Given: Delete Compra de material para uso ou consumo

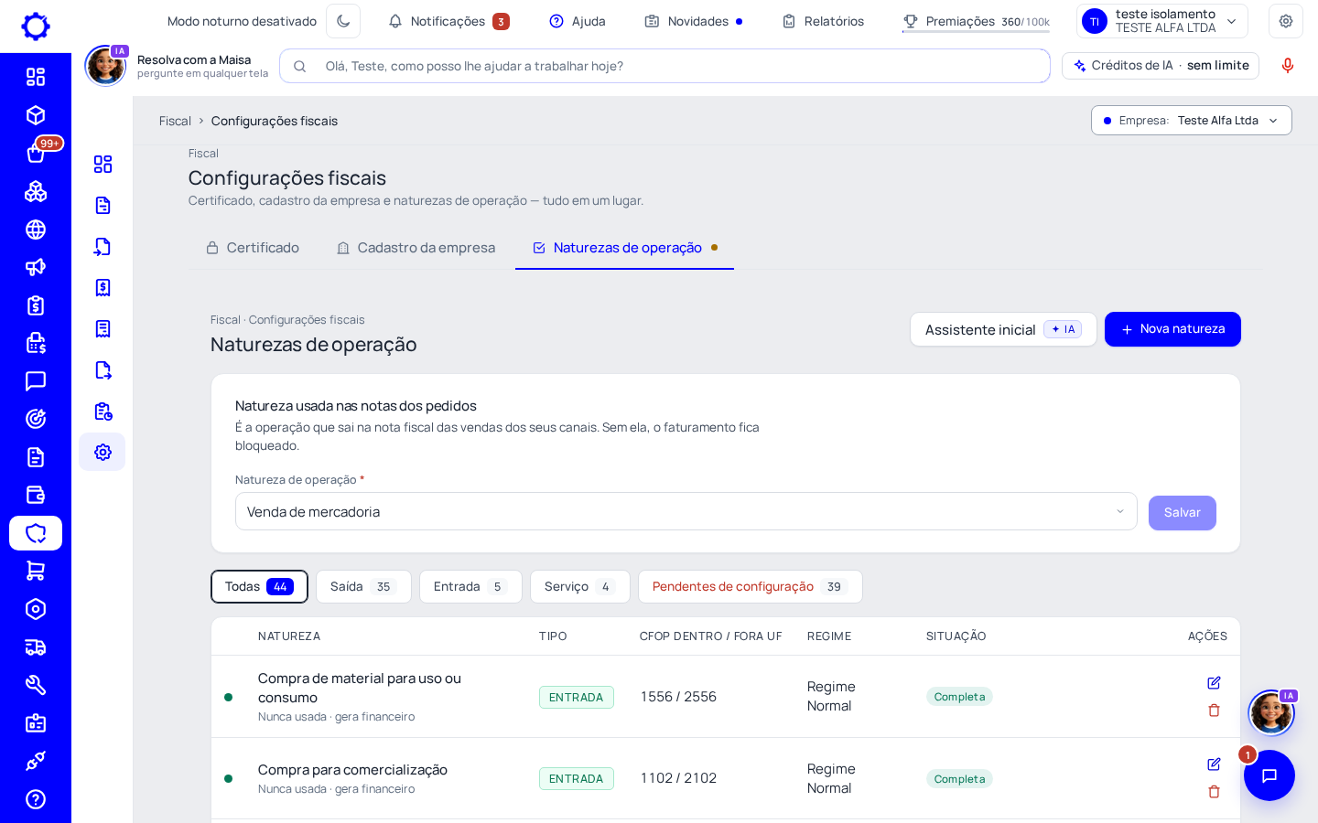Looking at the screenshot, I should pyautogui.click(x=1214, y=711).
